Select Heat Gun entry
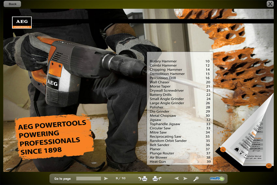 [x=180, y=162]
